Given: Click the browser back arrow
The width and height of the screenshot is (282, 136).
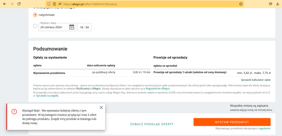Looking at the screenshot, I should [5, 4].
